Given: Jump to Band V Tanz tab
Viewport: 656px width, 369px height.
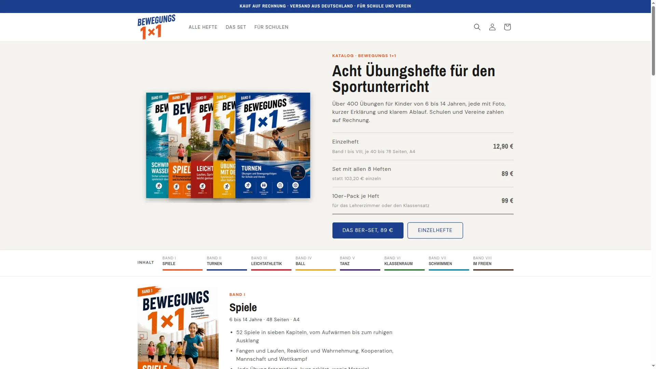Looking at the screenshot, I should pos(360,263).
